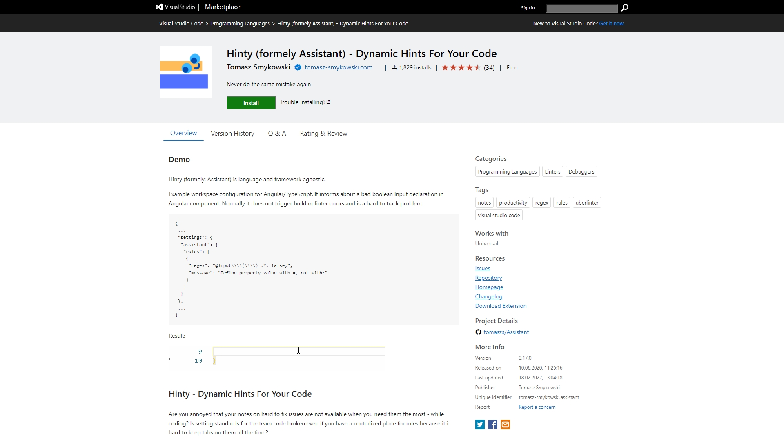
Task: Open tomaszs/Assistant project link
Action: pyautogui.click(x=506, y=332)
